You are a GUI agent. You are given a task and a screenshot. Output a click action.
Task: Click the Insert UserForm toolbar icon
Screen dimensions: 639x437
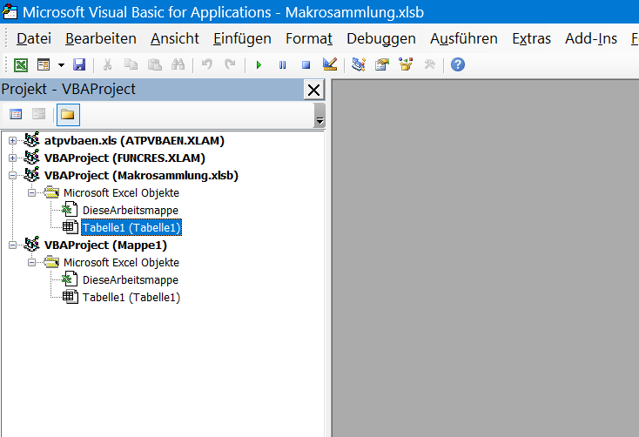point(44,64)
